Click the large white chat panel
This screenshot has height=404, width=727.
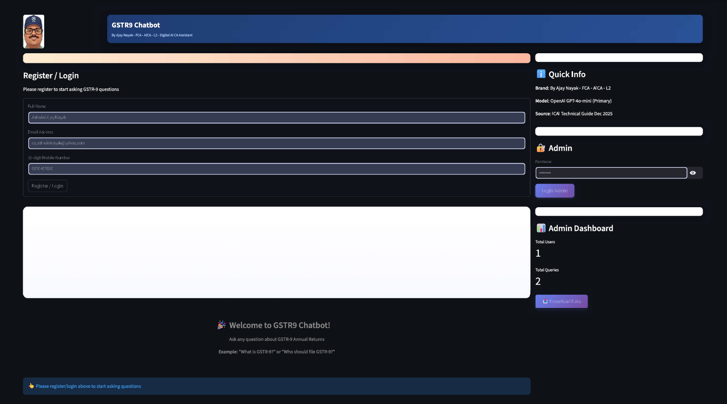pos(277,252)
